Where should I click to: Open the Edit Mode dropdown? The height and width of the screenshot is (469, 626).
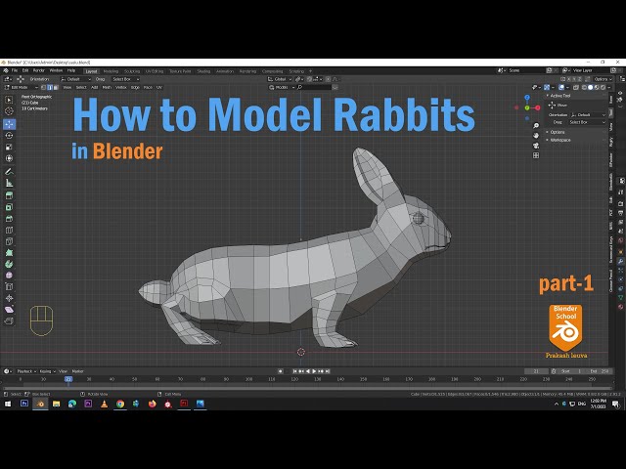[21, 87]
